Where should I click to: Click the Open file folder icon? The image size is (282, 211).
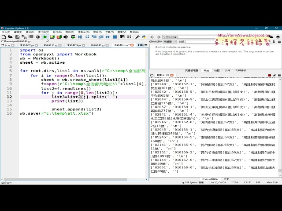(x=10, y=37)
